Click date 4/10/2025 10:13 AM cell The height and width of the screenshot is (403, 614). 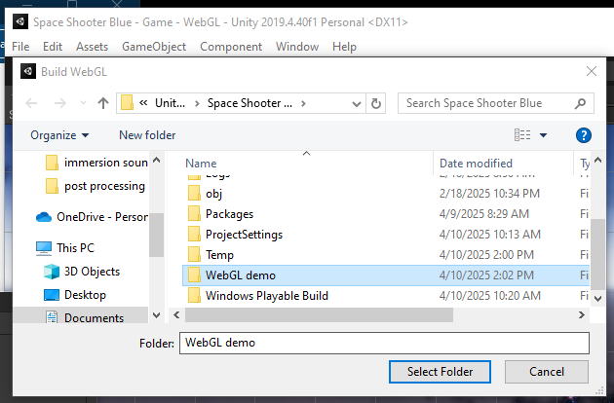(490, 235)
